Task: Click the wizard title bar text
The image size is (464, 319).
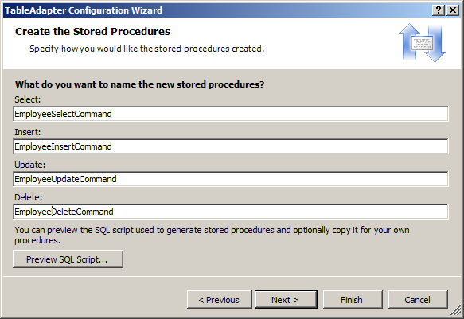Action: (x=84, y=10)
